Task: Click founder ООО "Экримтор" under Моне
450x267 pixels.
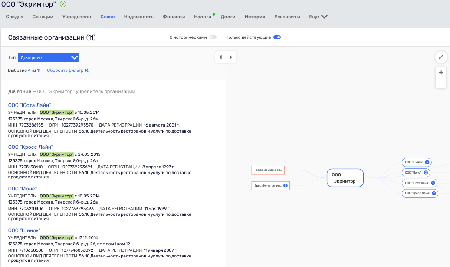Action: point(56,196)
